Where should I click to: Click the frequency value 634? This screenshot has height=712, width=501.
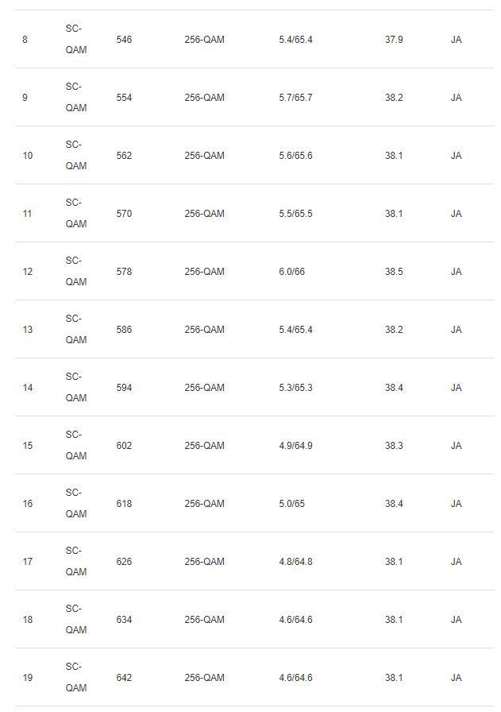[124, 620]
